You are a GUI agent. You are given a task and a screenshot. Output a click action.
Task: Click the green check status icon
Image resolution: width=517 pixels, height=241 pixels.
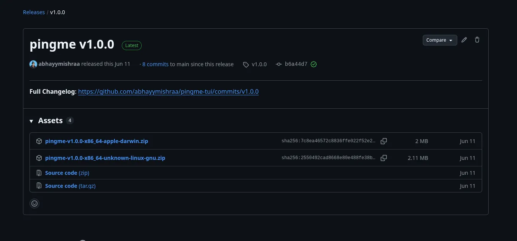pos(314,64)
